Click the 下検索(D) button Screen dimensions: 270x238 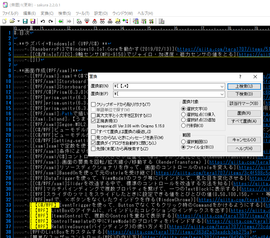(x=244, y=94)
